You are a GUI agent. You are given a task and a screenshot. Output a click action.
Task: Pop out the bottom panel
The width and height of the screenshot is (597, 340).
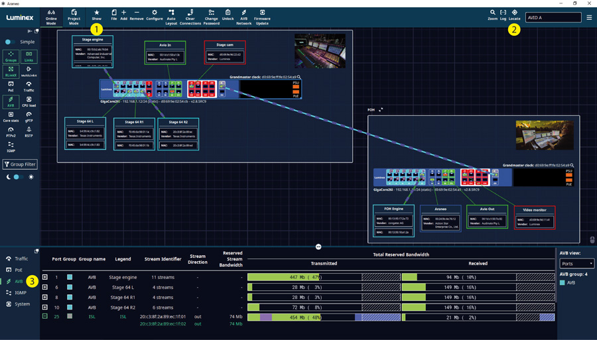(x=36, y=251)
